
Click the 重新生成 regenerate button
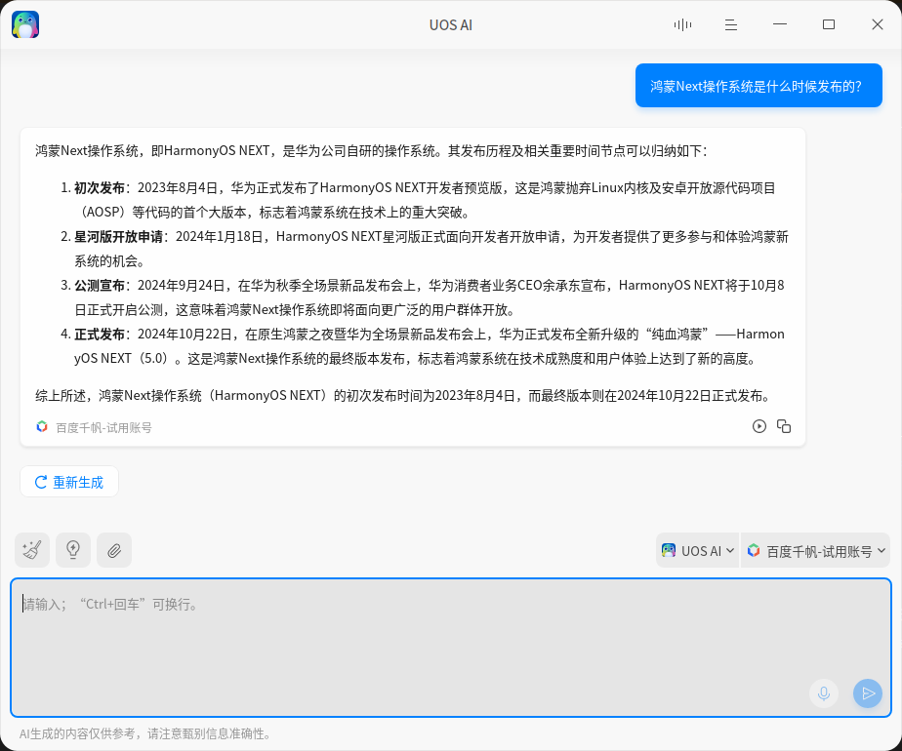(69, 481)
